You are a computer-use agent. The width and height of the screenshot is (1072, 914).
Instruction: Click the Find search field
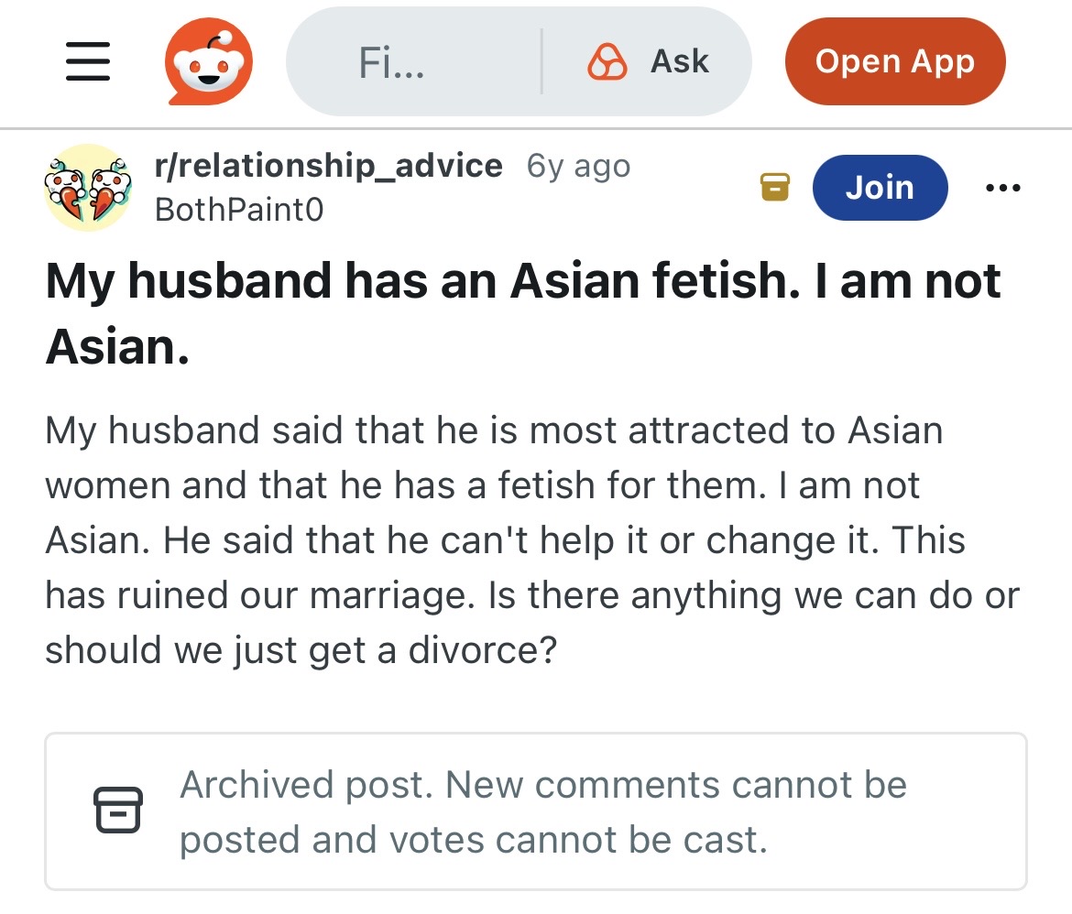392,62
